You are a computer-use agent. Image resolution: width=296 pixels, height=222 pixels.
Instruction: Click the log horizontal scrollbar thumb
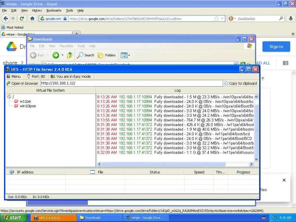click(164, 164)
